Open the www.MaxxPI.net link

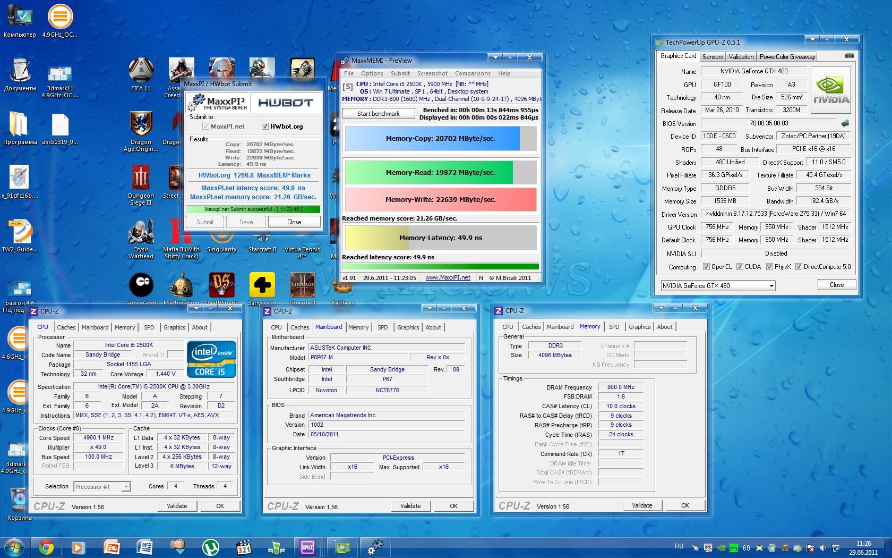pyautogui.click(x=448, y=277)
